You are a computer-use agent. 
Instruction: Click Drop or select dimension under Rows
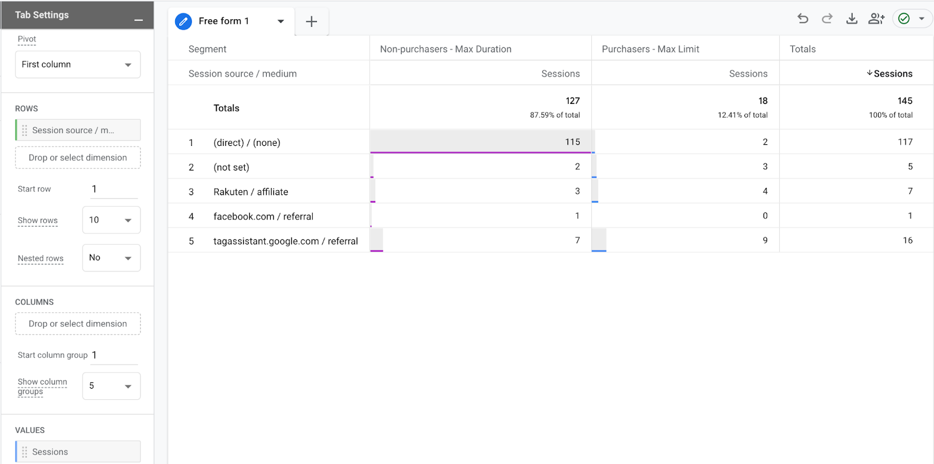[x=78, y=158]
